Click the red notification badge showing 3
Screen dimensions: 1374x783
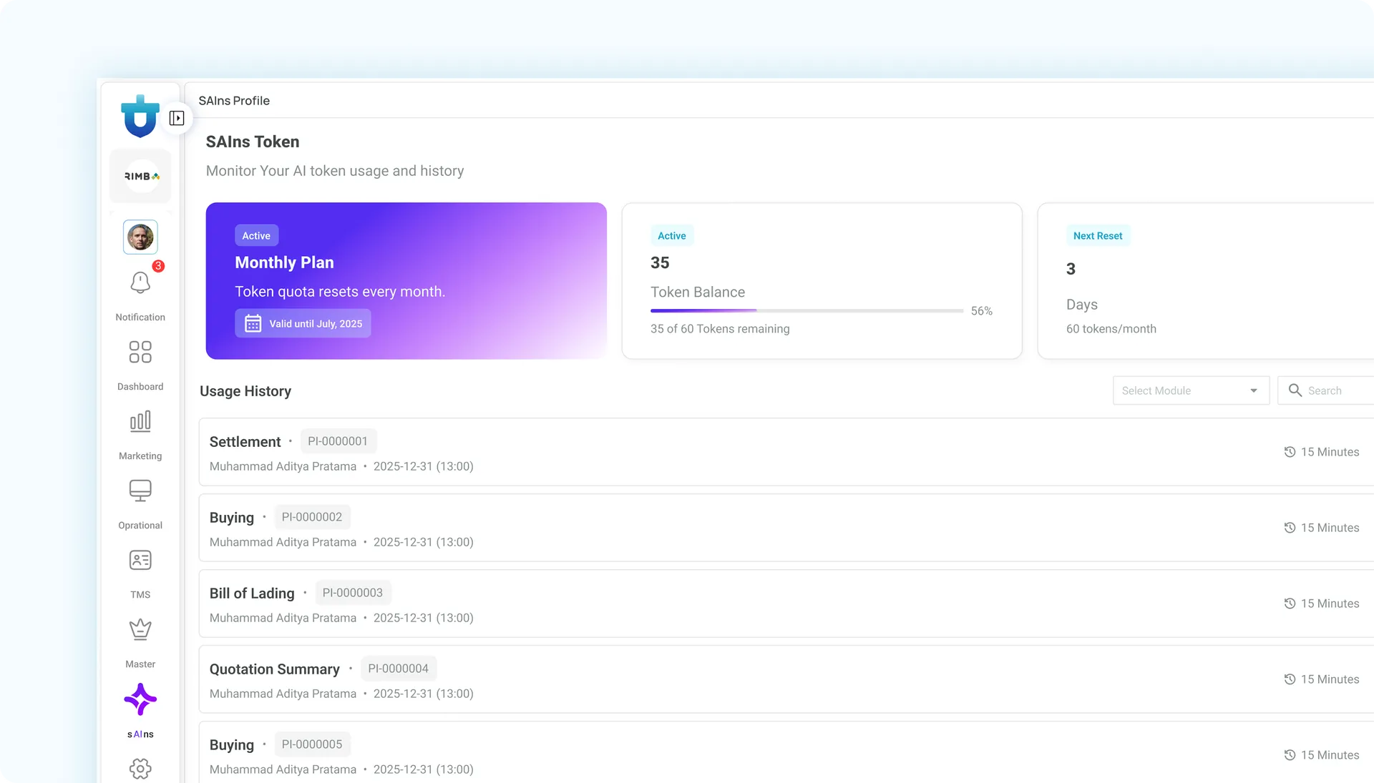click(158, 266)
